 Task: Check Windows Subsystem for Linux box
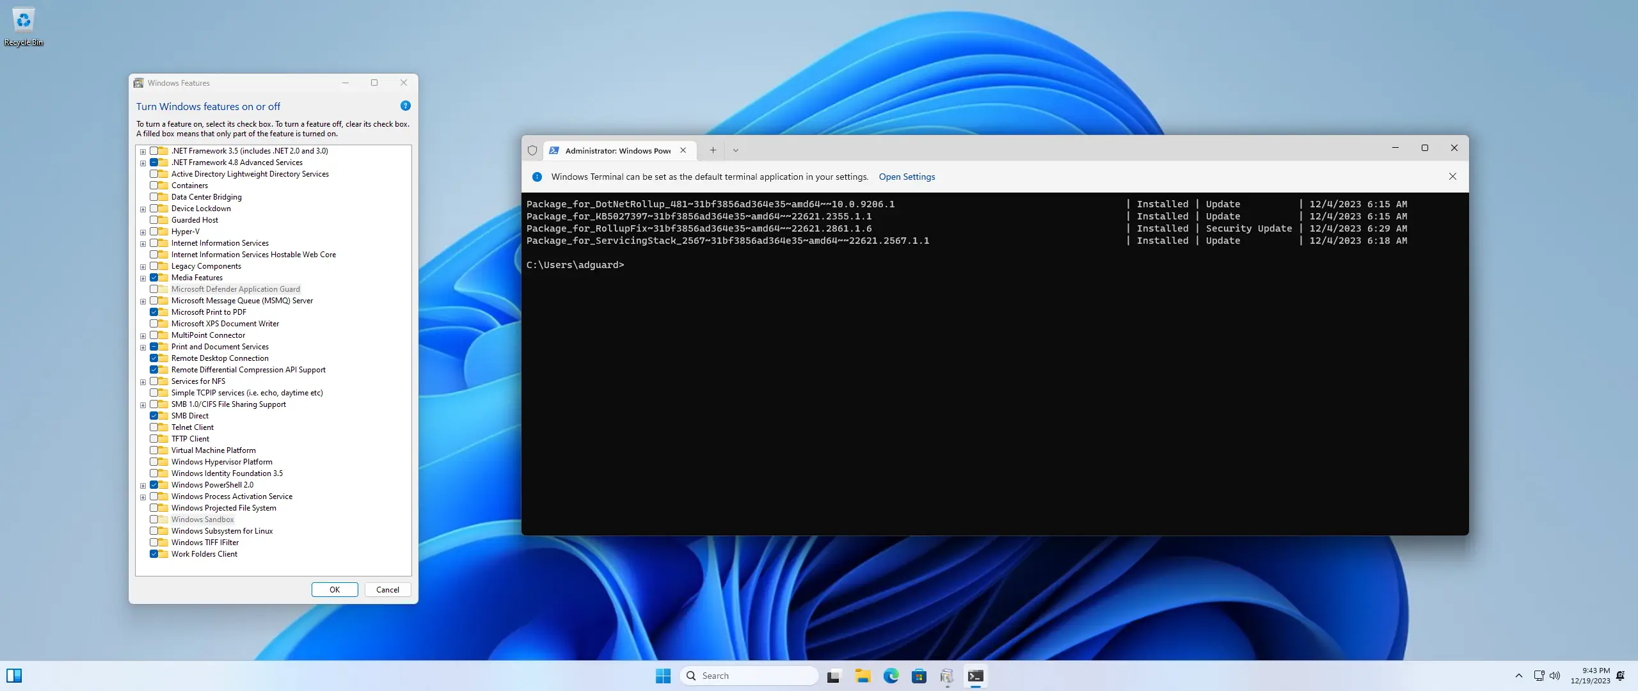point(154,531)
